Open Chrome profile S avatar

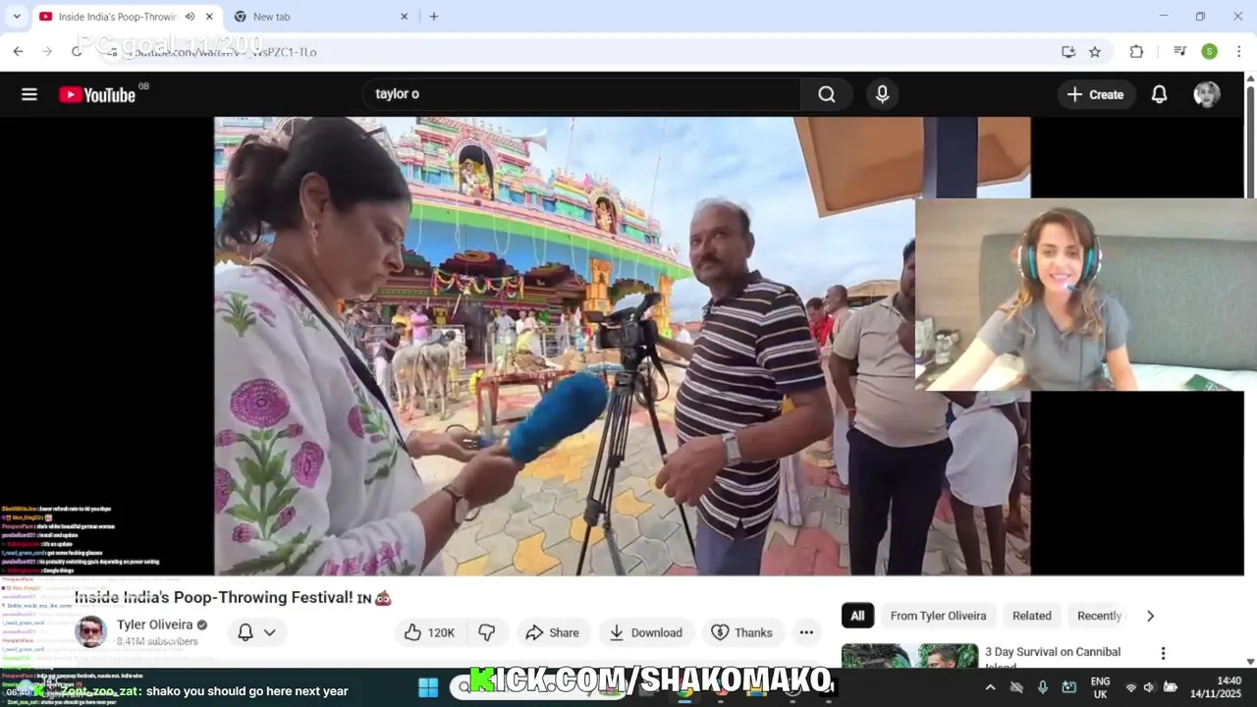point(1210,51)
